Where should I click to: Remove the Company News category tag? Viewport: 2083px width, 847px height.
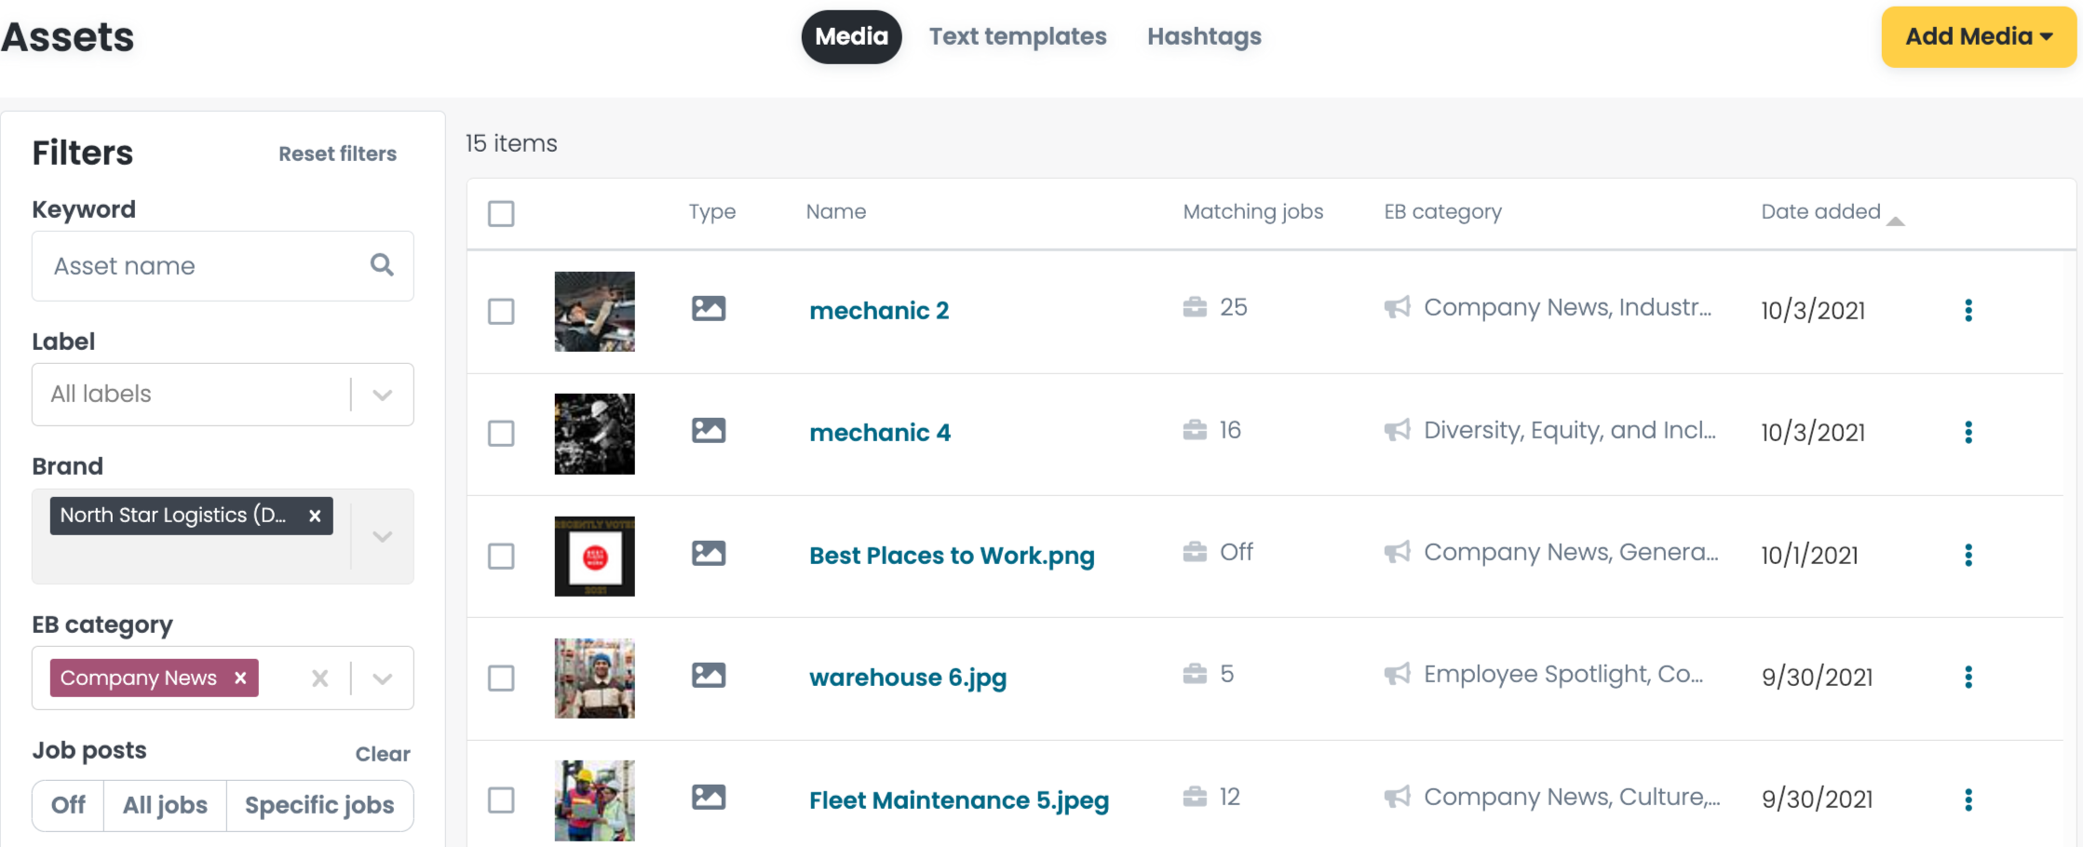[x=240, y=678]
